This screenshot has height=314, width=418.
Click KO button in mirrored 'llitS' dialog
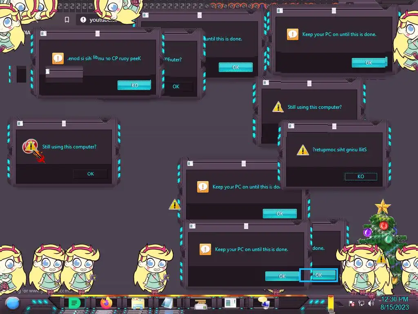361,177
